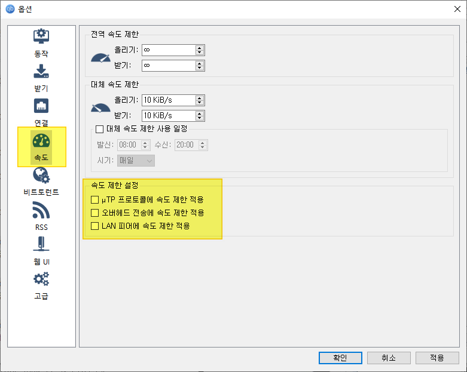Open the RSS feed settings icon
The width and height of the screenshot is (467, 372).
(41, 210)
